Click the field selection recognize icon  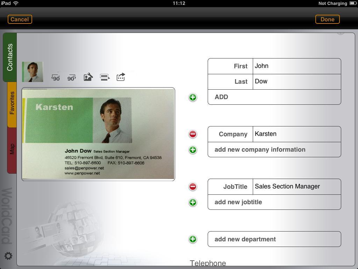tap(105, 77)
